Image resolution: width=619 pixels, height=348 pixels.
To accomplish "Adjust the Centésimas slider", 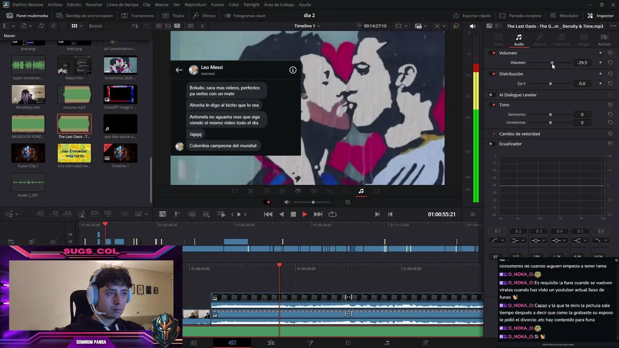I will pos(550,123).
